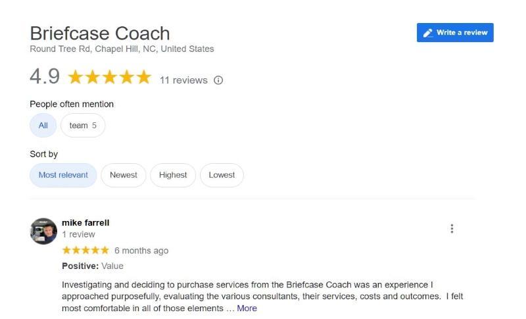Screen dimensions: 526x319
Task: Click the overall five gold stars rating
Action: (110, 77)
